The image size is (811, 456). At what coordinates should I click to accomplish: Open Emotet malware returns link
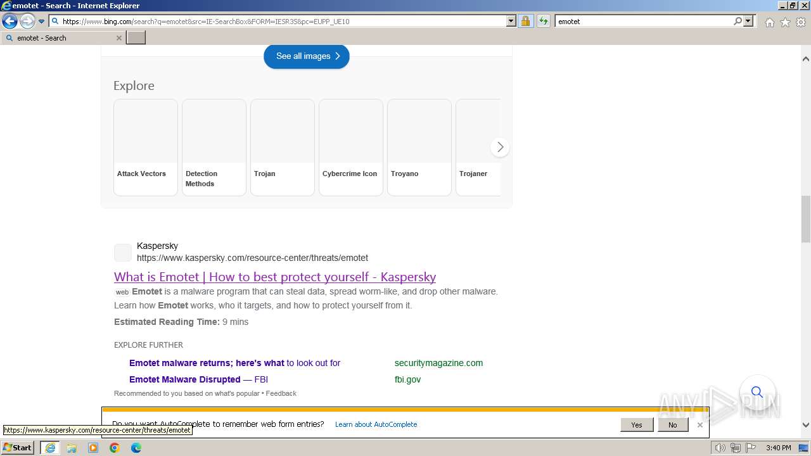point(235,363)
